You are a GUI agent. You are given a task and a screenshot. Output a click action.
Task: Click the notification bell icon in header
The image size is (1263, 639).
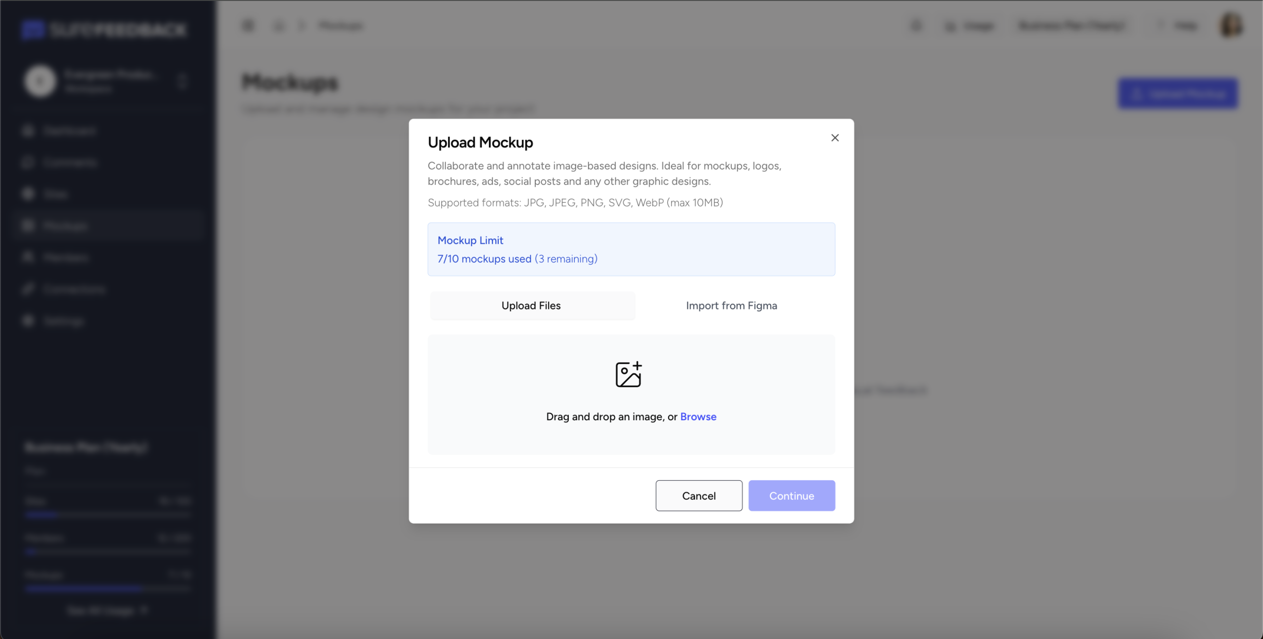[916, 25]
